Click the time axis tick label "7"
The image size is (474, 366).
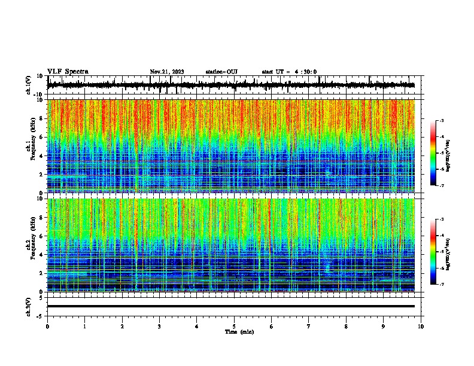pos(309,327)
